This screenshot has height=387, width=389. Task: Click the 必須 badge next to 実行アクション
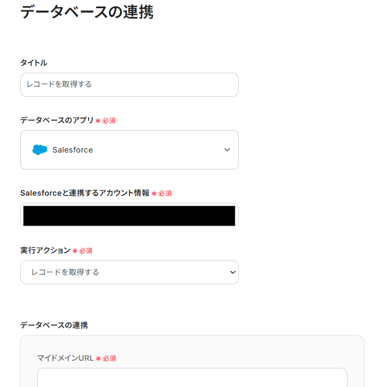coord(86,251)
